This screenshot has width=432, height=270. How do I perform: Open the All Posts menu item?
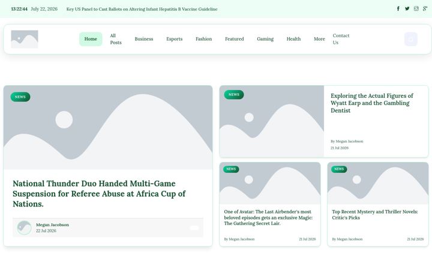(x=116, y=39)
